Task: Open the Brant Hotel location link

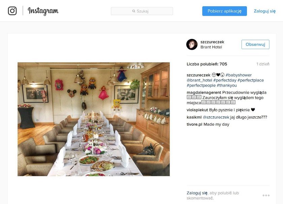Action: (211, 47)
